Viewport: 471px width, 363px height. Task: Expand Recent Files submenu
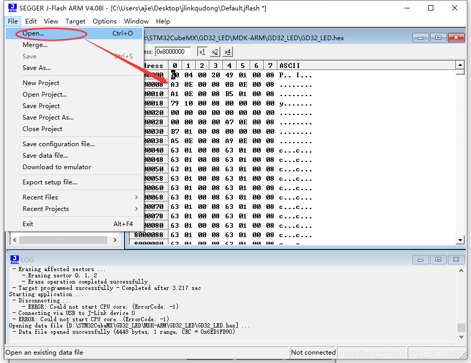(74, 197)
